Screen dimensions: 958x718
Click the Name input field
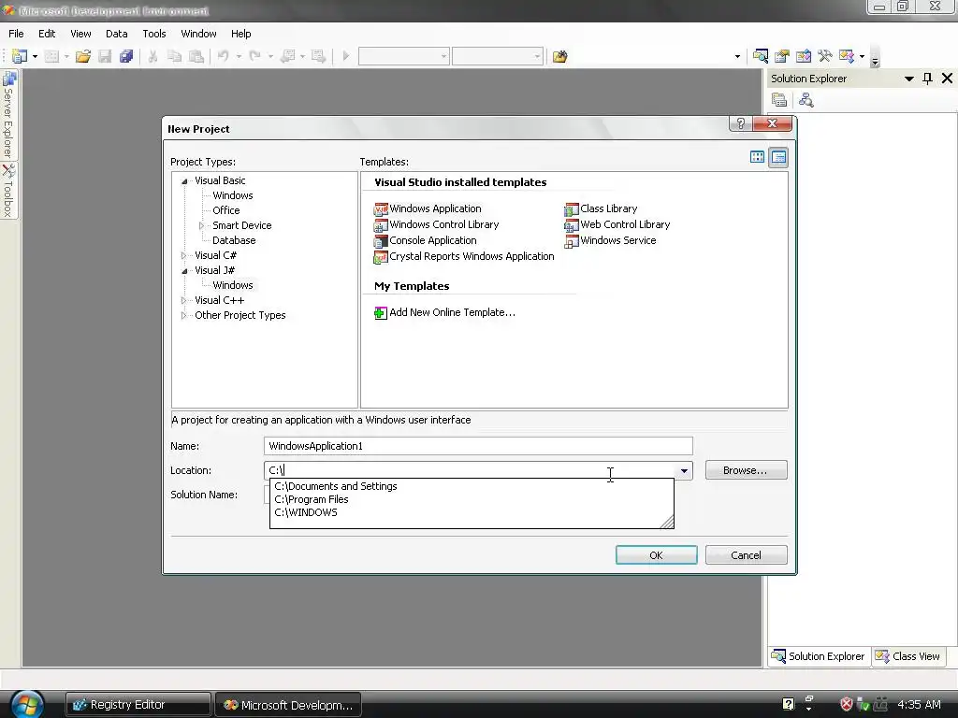click(x=478, y=446)
